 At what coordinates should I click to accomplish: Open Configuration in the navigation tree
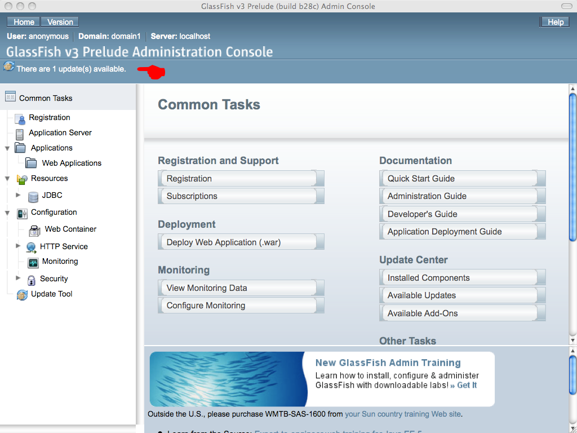pyautogui.click(x=54, y=212)
